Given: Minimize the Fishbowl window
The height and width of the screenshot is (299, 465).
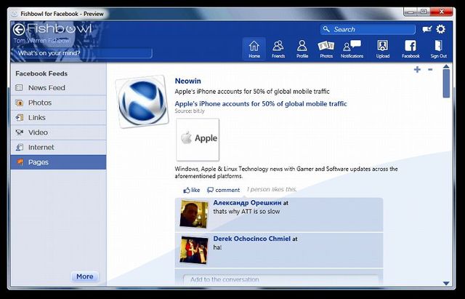Looking at the screenshot, I should click(411, 12).
